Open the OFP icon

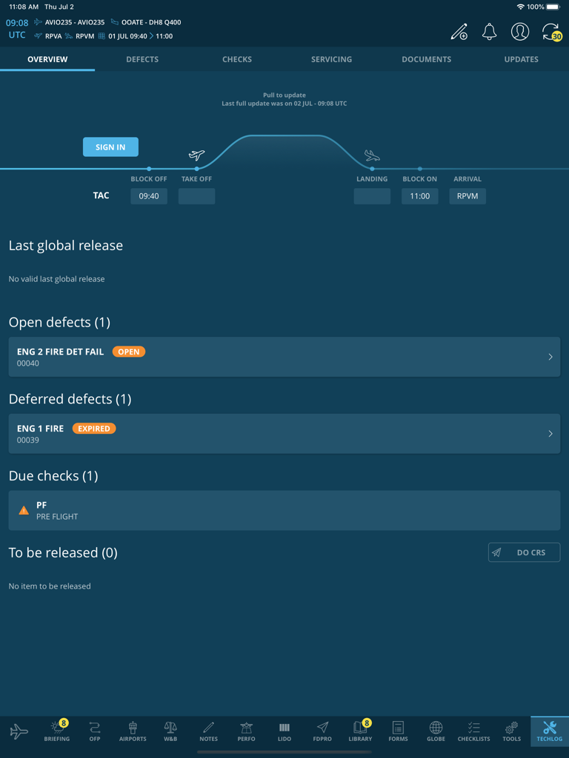tap(95, 732)
